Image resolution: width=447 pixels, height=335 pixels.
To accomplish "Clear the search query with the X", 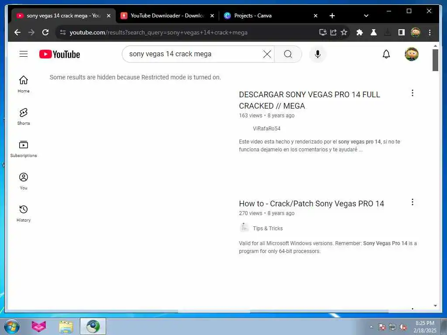I will (267, 54).
